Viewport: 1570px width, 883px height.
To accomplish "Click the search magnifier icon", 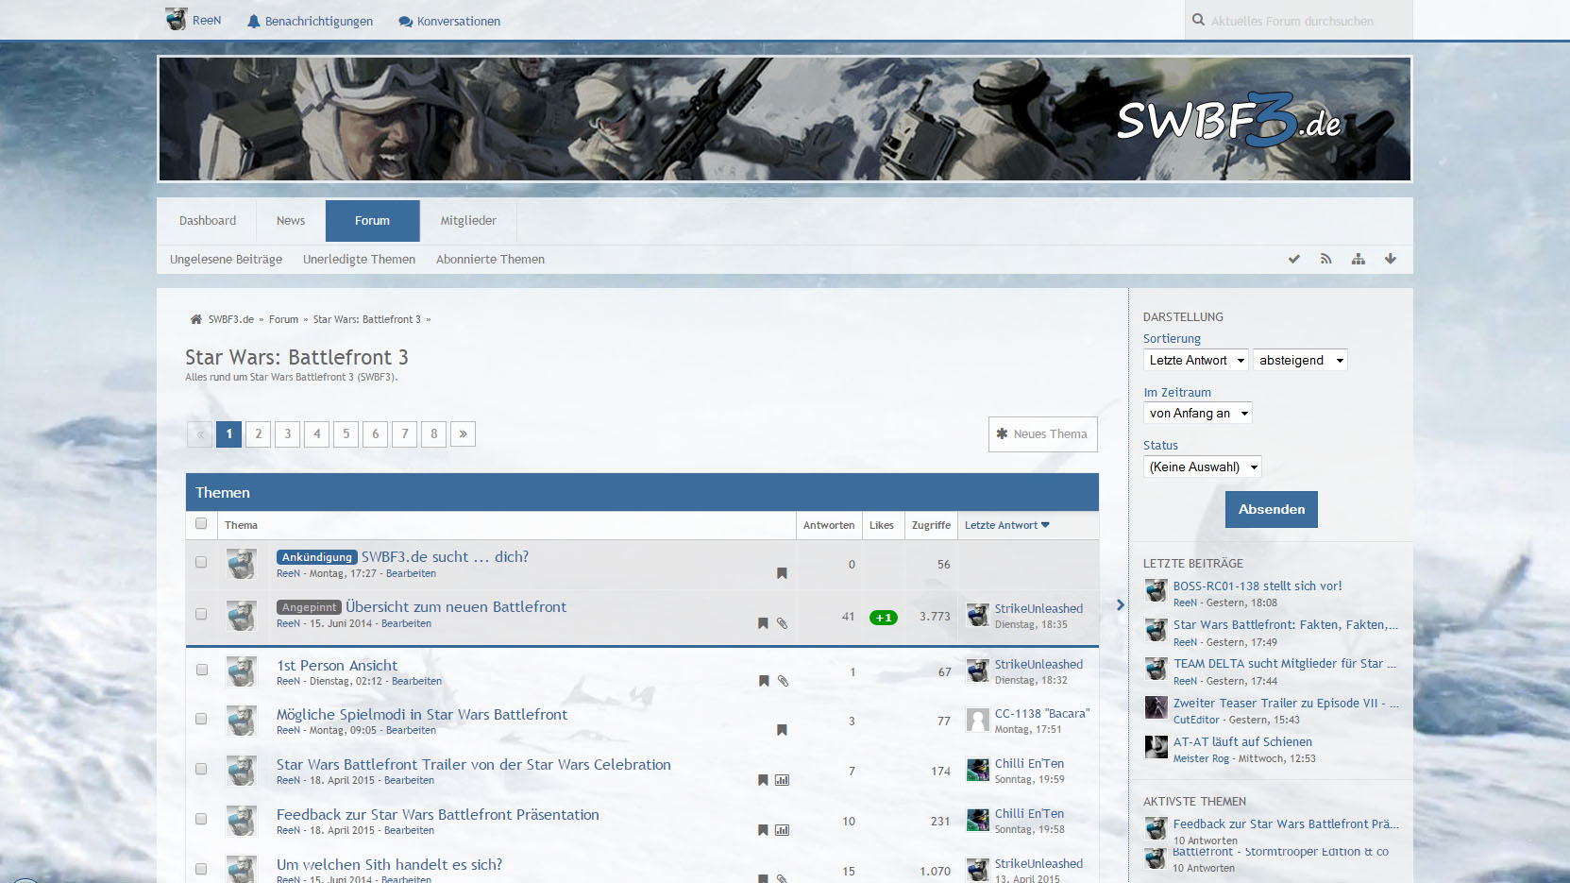I will [x=1198, y=20].
